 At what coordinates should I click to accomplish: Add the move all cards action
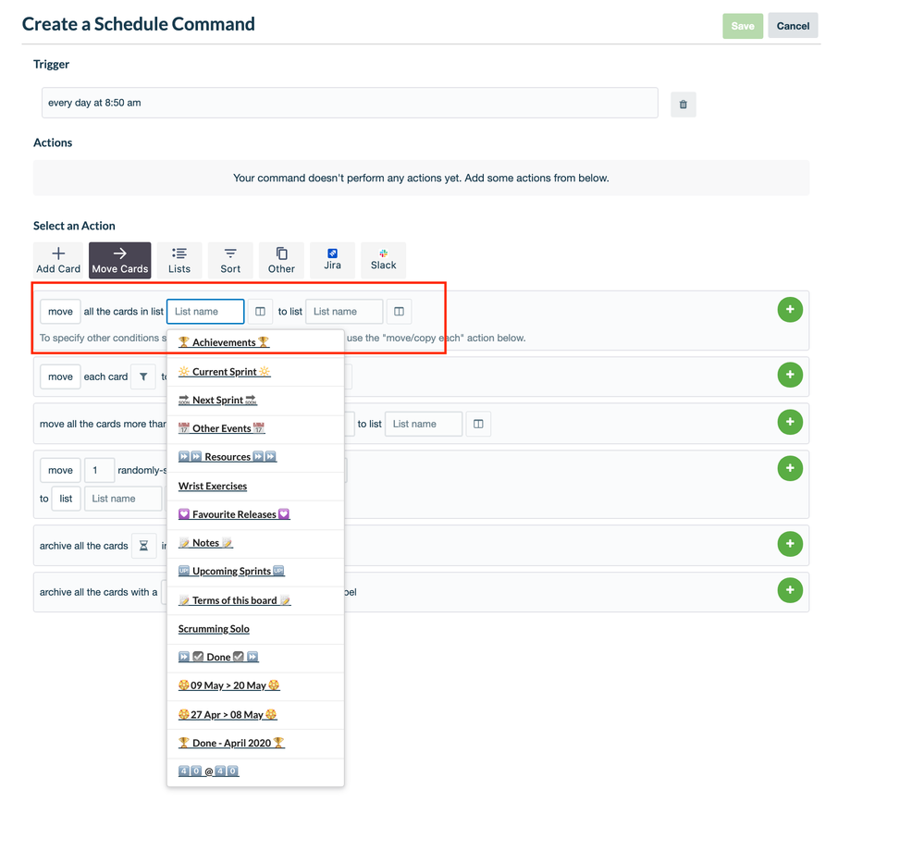click(x=790, y=309)
